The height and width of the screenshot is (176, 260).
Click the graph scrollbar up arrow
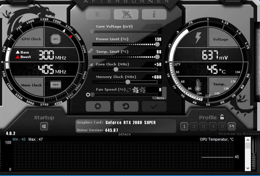click(x=248, y=140)
